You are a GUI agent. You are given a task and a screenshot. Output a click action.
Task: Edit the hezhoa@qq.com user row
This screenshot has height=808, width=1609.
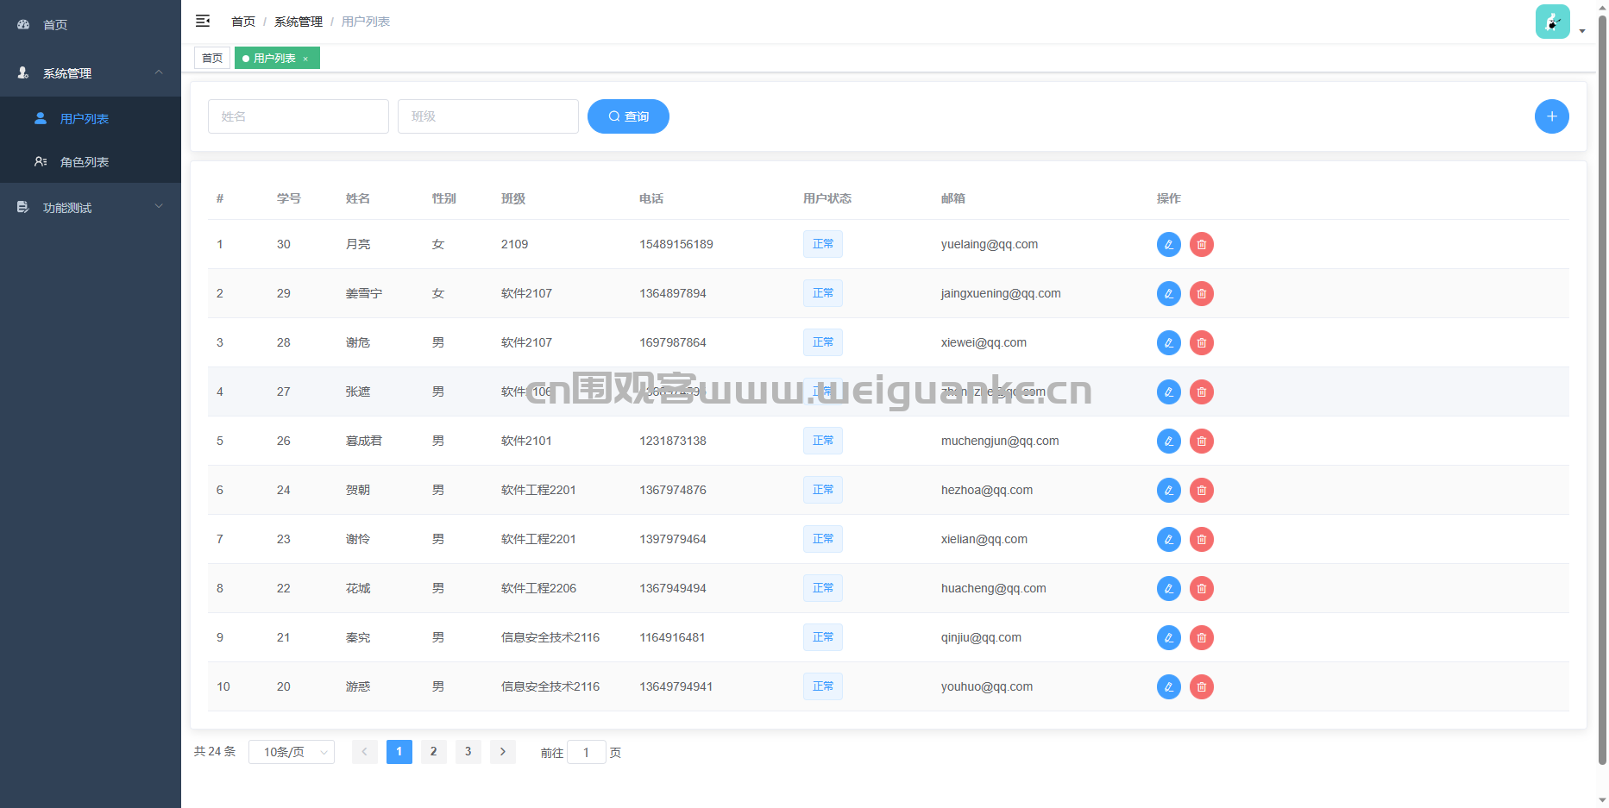(1168, 490)
